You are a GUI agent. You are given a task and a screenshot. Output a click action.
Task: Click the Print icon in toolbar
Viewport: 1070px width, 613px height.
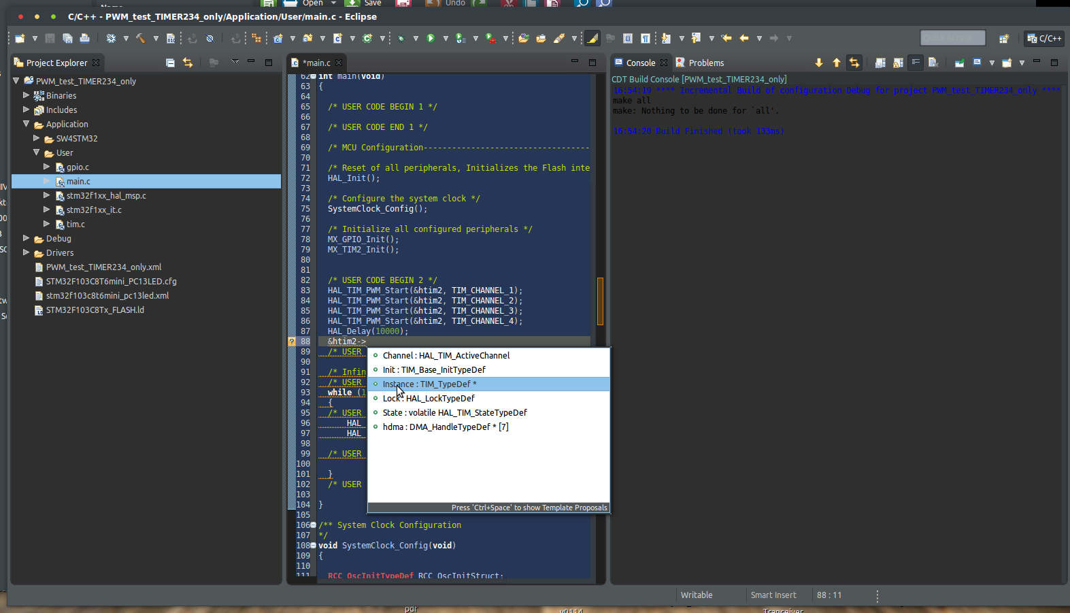84,39
